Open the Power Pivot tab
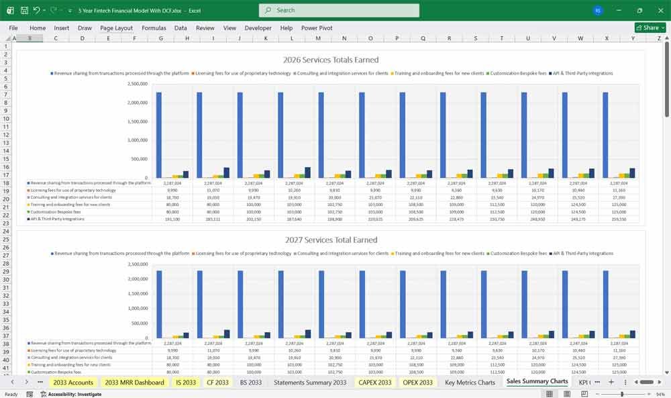This screenshot has height=398, width=671. [x=317, y=28]
